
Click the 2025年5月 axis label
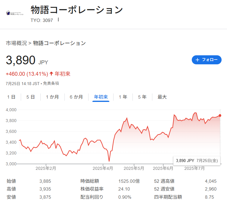coord(134,168)
